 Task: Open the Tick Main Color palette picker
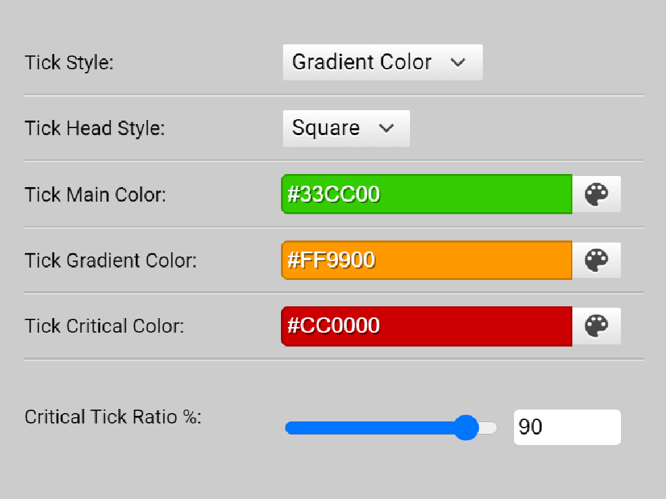pyautogui.click(x=596, y=194)
